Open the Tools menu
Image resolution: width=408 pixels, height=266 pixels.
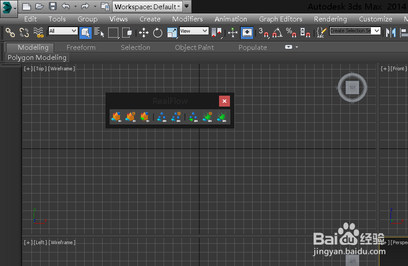pyautogui.click(x=57, y=19)
